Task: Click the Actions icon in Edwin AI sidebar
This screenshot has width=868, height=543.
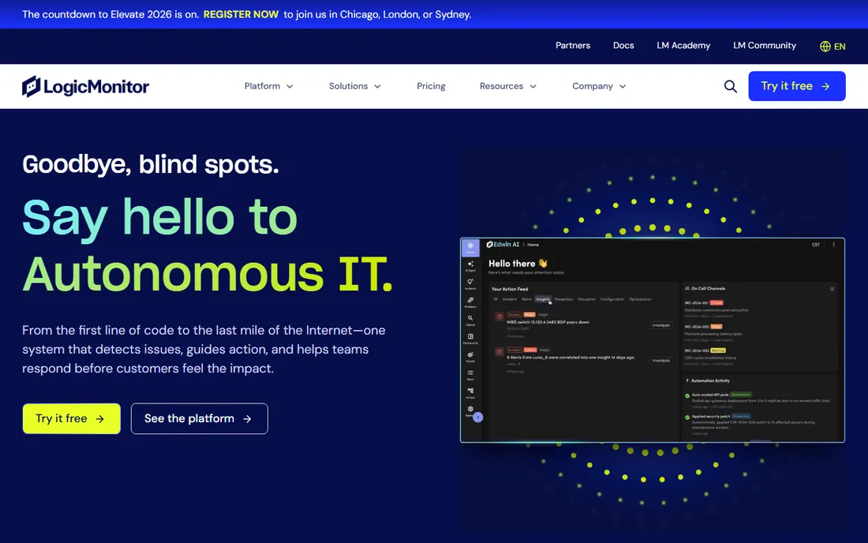Action: coord(470,392)
